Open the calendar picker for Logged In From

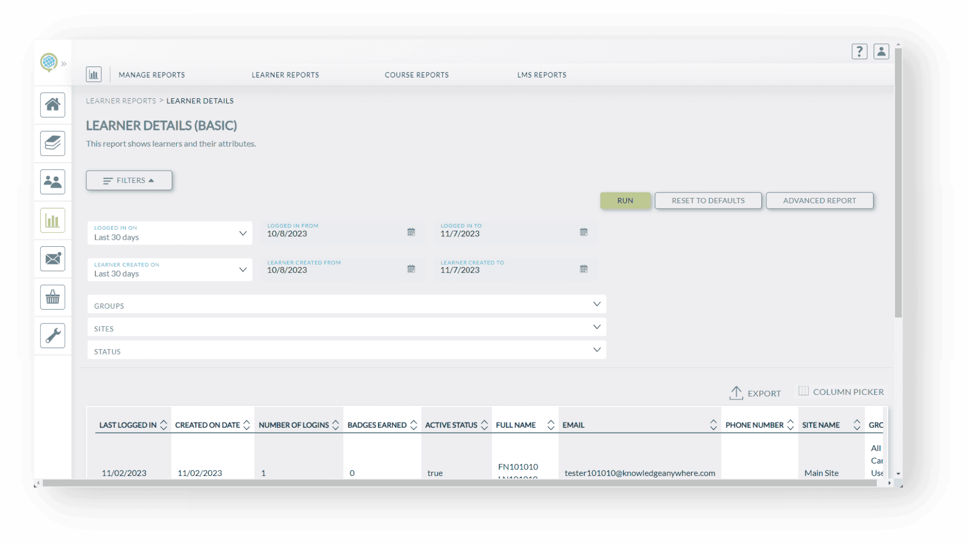411,232
